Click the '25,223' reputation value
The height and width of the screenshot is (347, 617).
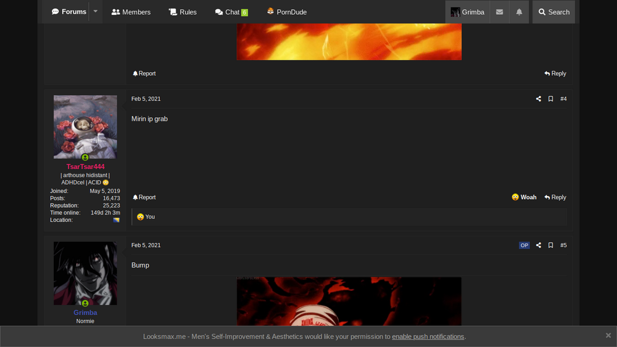pyautogui.click(x=111, y=205)
